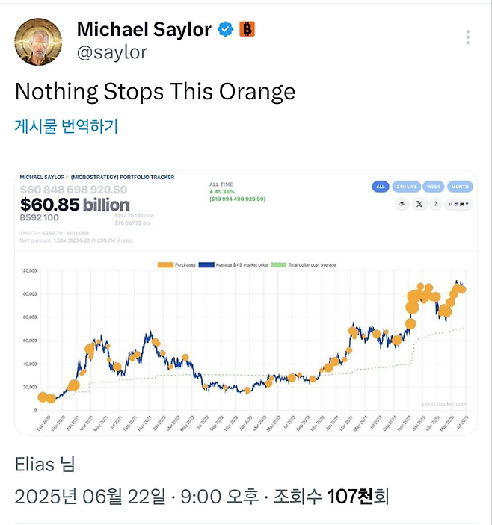Click the Michael Saylor display name
The width and height of the screenshot is (492, 525).
143,30
